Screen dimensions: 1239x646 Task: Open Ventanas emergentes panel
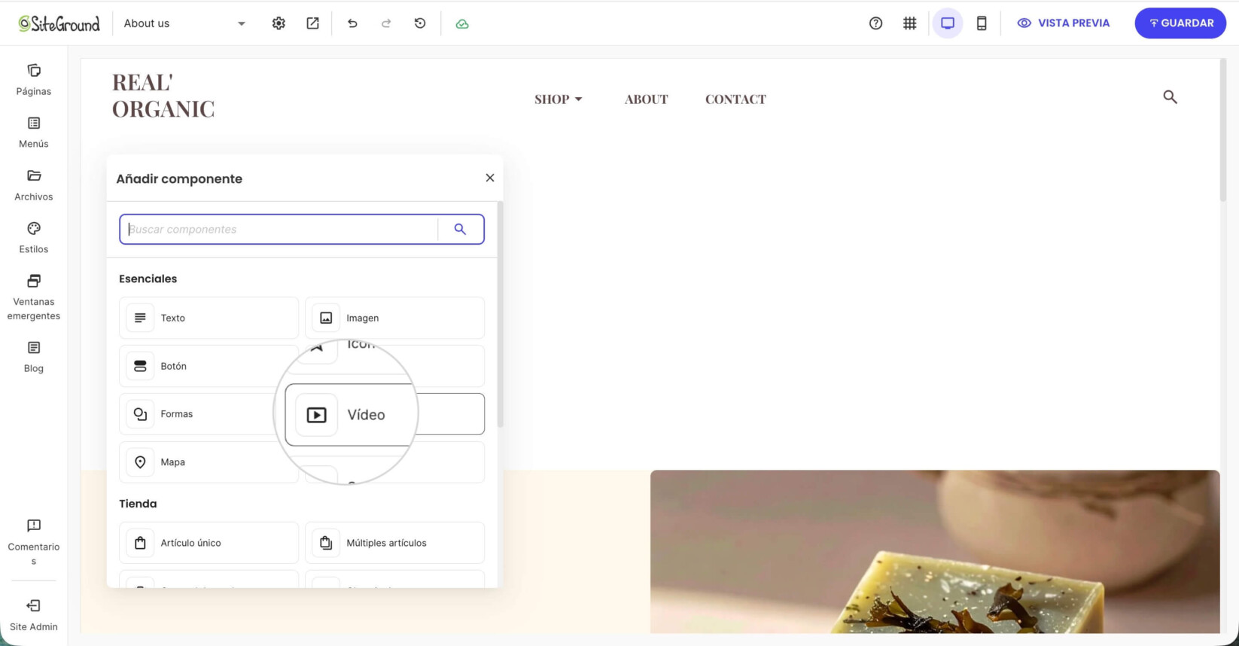pyautogui.click(x=34, y=297)
